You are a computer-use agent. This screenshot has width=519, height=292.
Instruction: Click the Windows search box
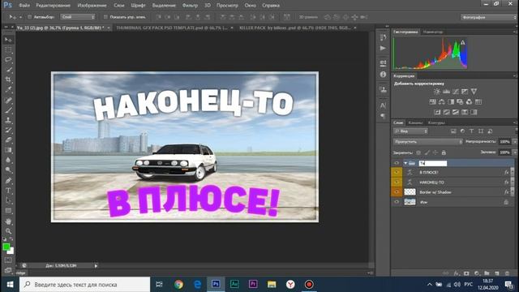click(x=84, y=285)
